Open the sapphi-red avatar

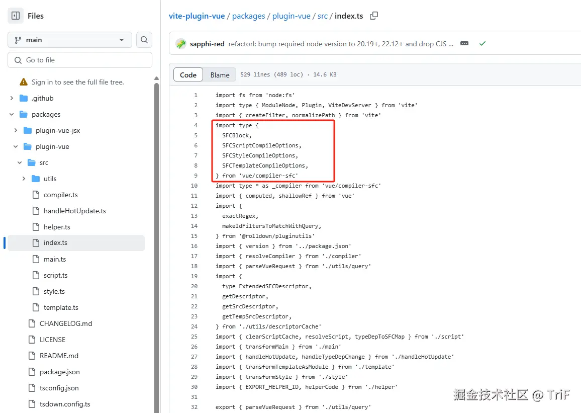[x=181, y=44]
